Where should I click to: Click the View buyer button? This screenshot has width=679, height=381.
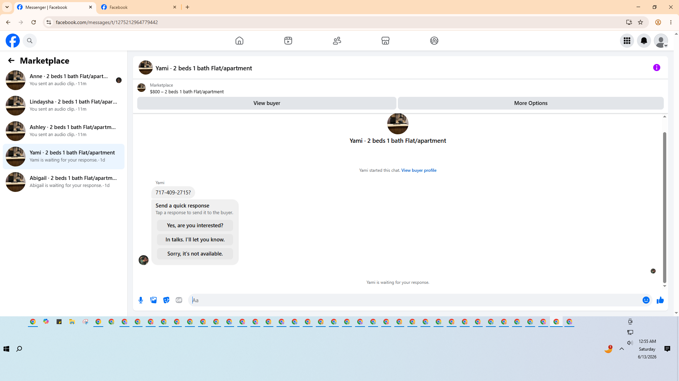point(267,103)
